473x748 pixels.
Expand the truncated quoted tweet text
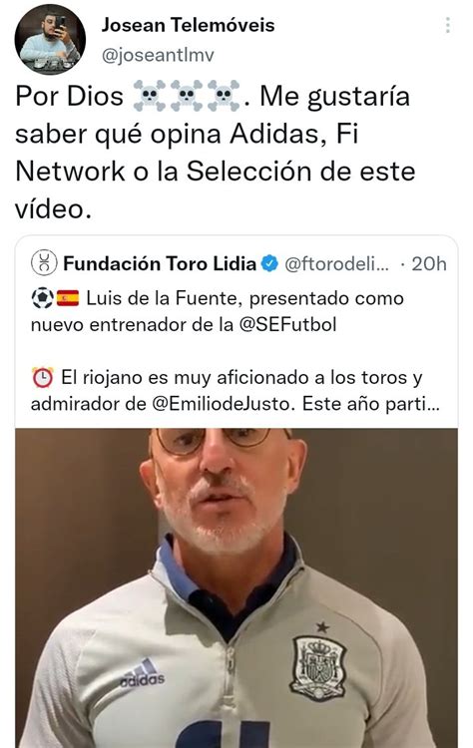(432, 404)
